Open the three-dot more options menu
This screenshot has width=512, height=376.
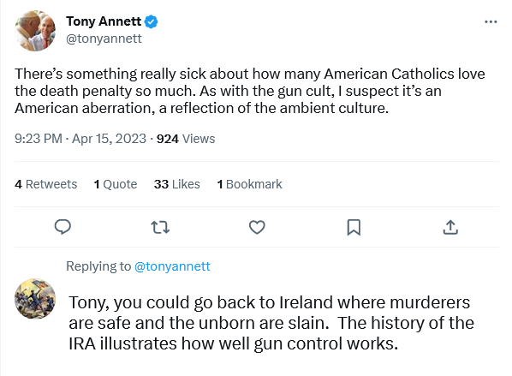tap(491, 22)
